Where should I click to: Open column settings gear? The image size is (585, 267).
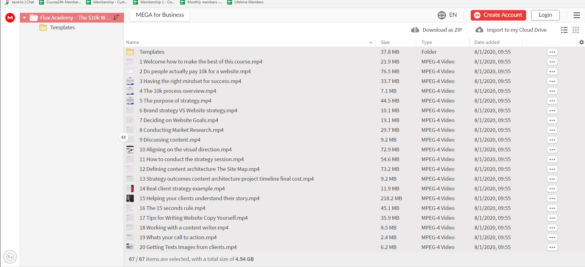pyautogui.click(x=581, y=42)
